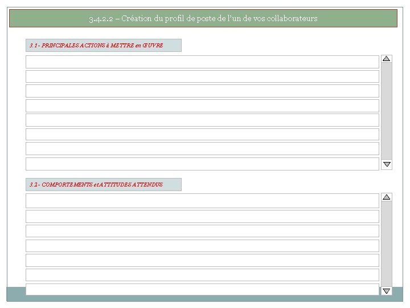Click second input row under Comportements et Attitudes

202,217
